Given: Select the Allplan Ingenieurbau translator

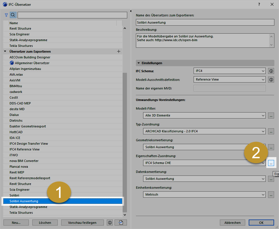Looking at the screenshot, I should (63, 69).
